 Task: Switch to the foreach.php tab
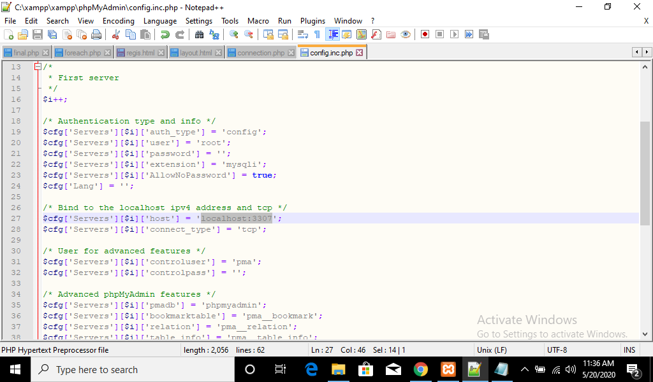coord(82,53)
